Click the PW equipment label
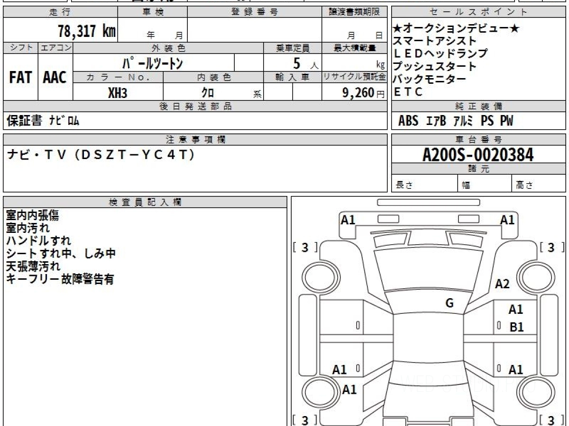The height and width of the screenshot is (426, 569). (507, 121)
